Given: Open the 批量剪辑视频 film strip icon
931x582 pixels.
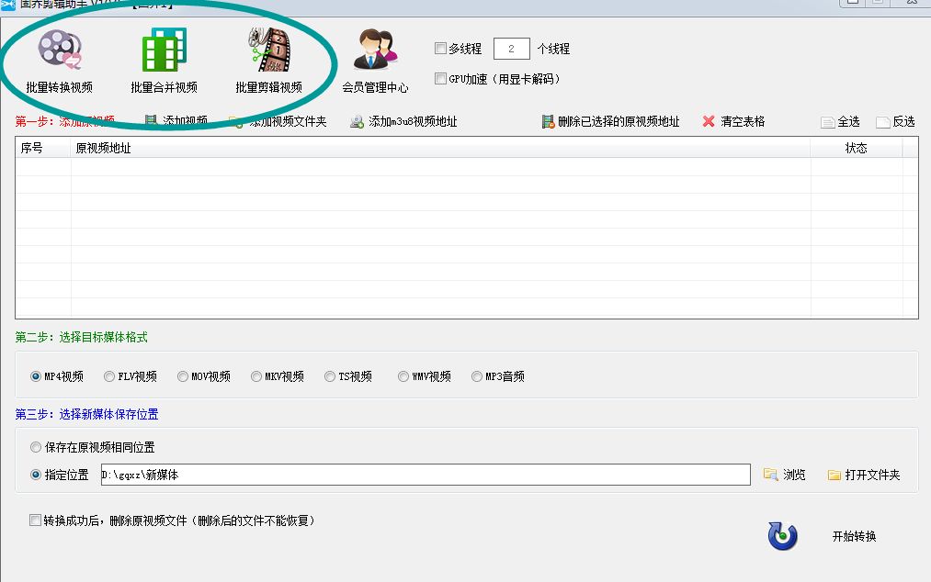Looking at the screenshot, I should tap(269, 50).
